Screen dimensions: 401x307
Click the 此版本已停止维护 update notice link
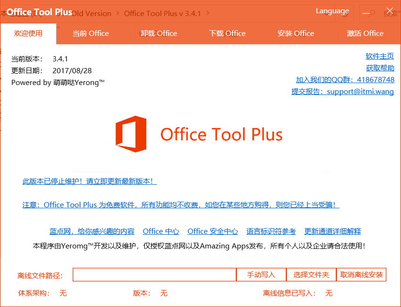(x=90, y=181)
